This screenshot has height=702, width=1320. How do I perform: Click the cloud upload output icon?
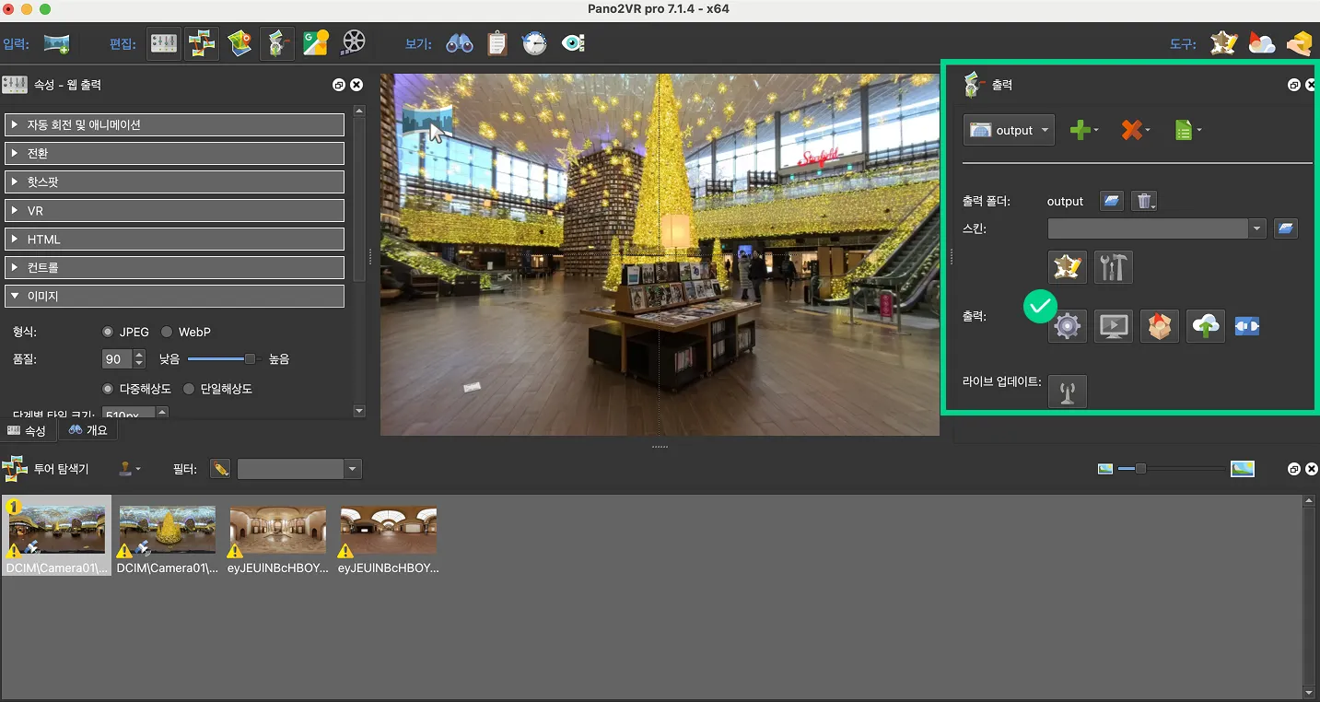[1205, 326]
